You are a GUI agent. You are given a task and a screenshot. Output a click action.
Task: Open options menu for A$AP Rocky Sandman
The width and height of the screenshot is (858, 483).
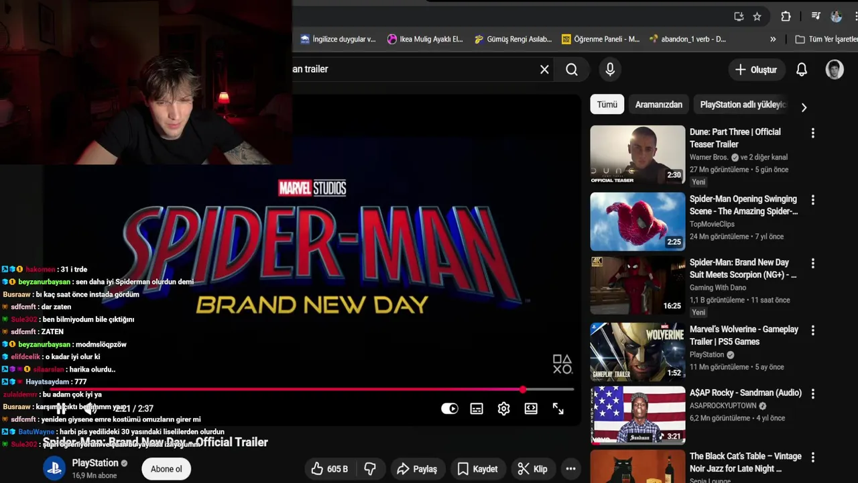[x=813, y=394]
